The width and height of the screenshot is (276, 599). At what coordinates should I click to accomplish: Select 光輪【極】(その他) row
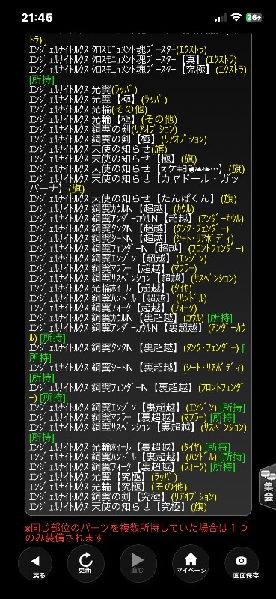[103, 120]
